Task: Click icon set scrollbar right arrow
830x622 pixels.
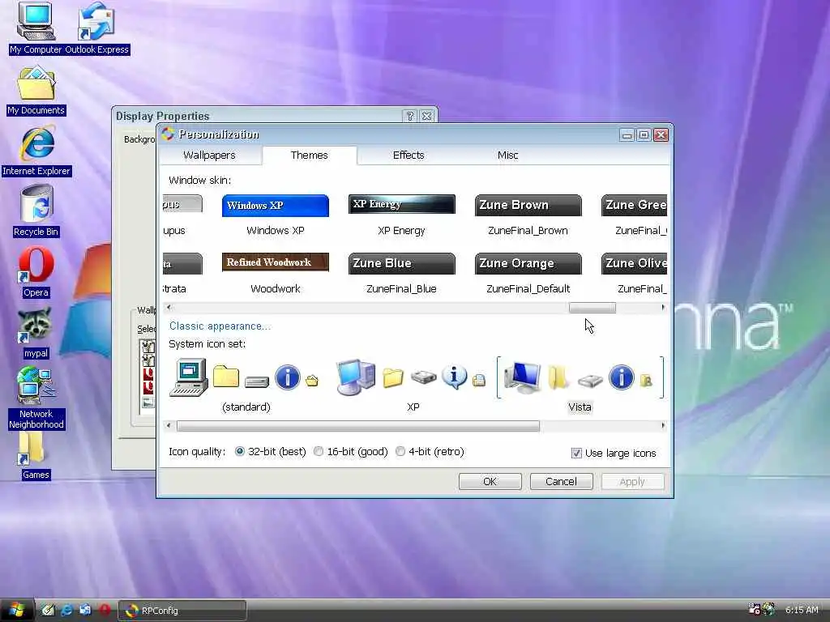Action: [x=663, y=426]
